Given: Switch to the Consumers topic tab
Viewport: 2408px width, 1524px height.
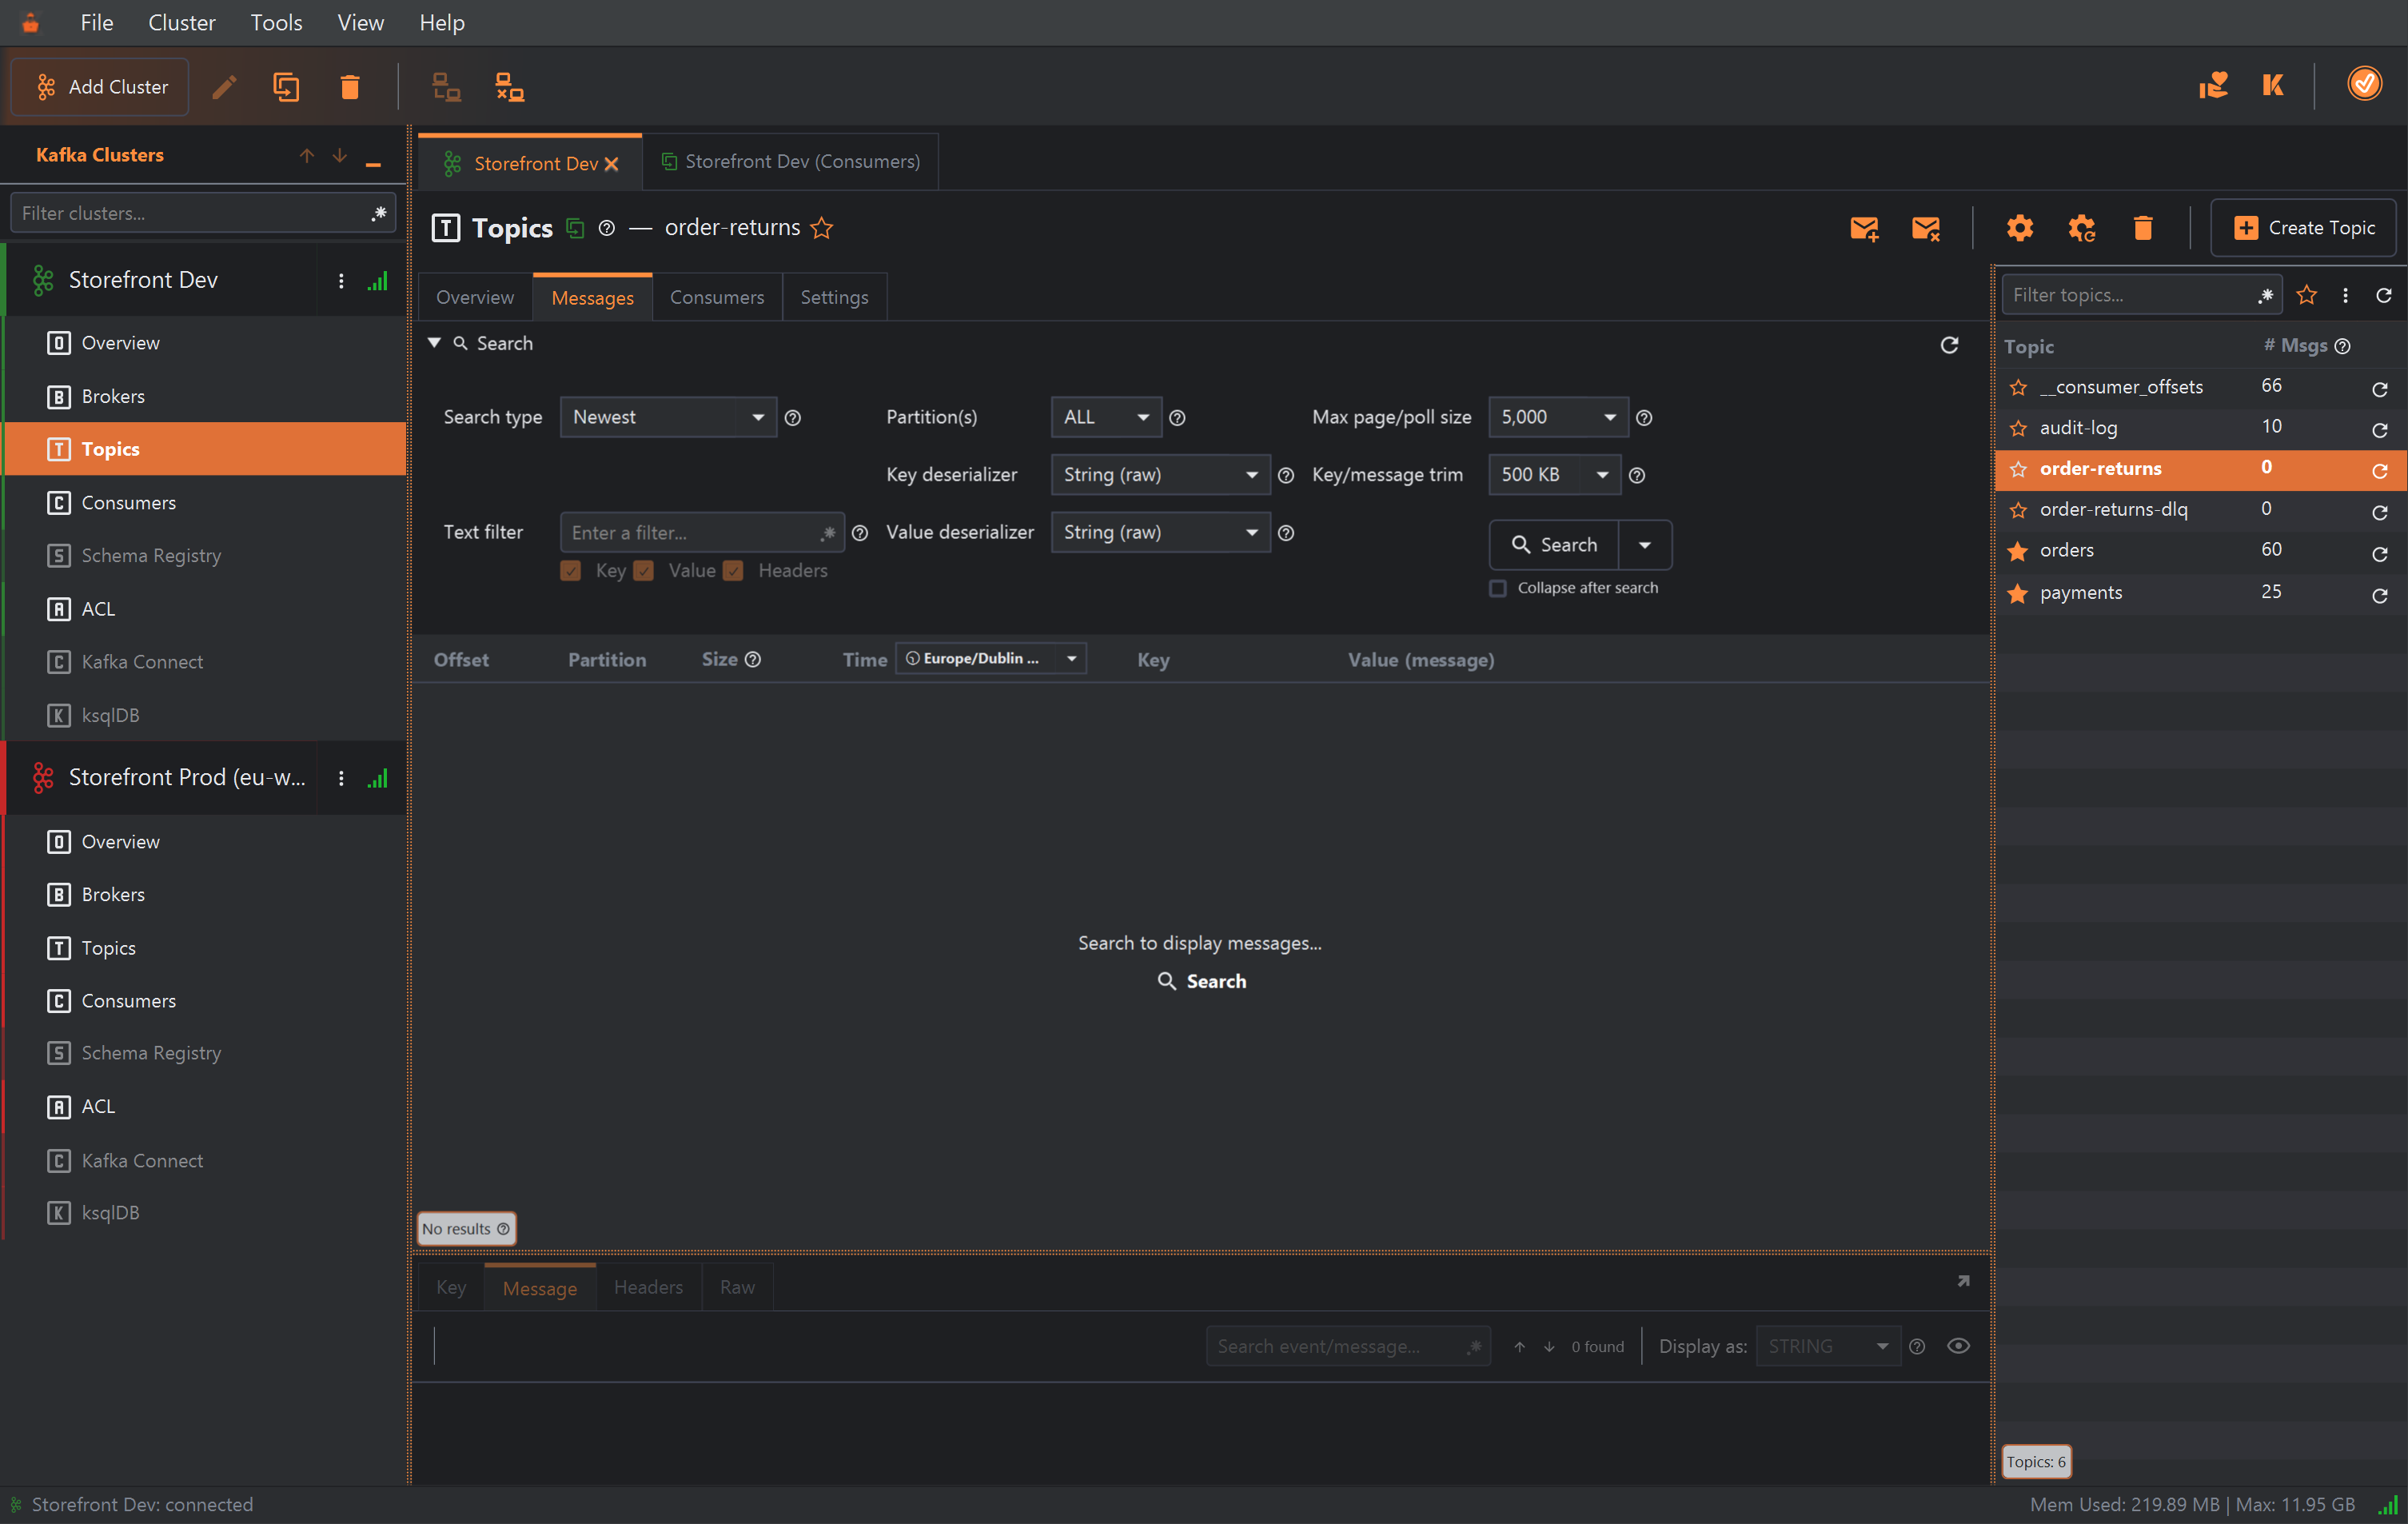Looking at the screenshot, I should point(716,297).
